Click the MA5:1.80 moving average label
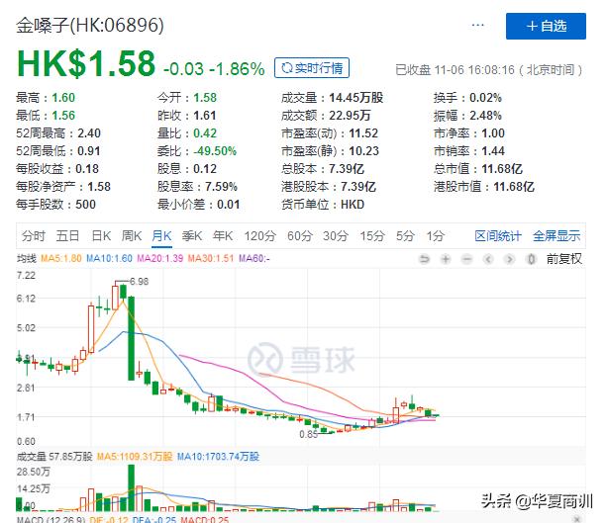Image resolution: width=607 pixels, height=523 pixels. tap(61, 258)
